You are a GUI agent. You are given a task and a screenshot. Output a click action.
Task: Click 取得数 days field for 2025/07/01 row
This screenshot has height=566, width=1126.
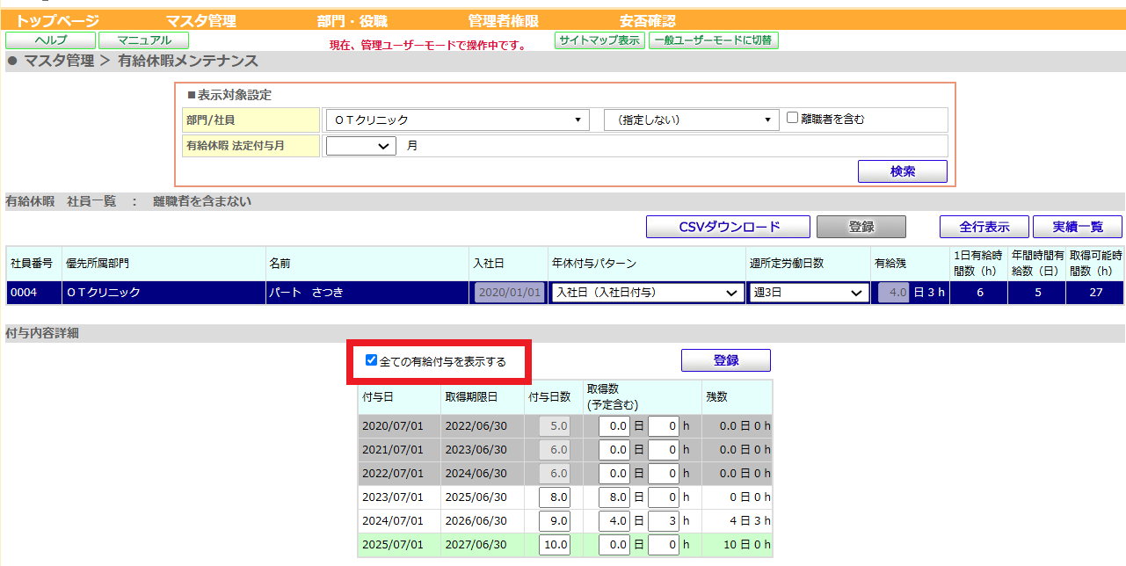coord(614,545)
